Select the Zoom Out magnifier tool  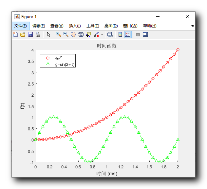pos(66,35)
